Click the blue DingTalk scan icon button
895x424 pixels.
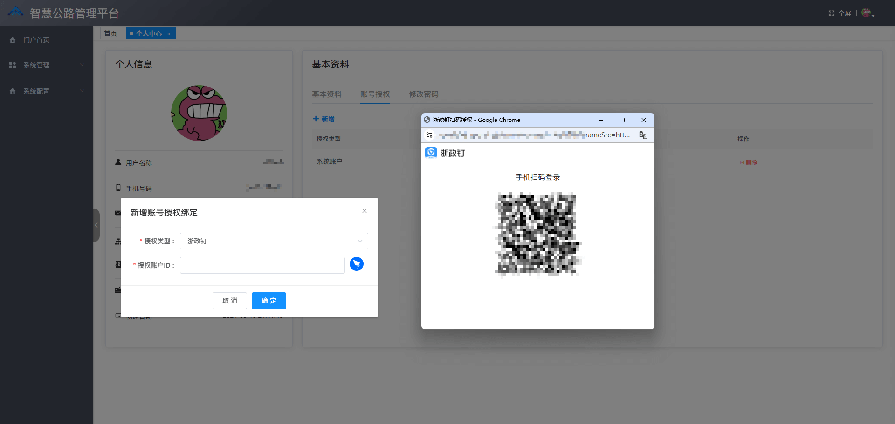point(357,264)
